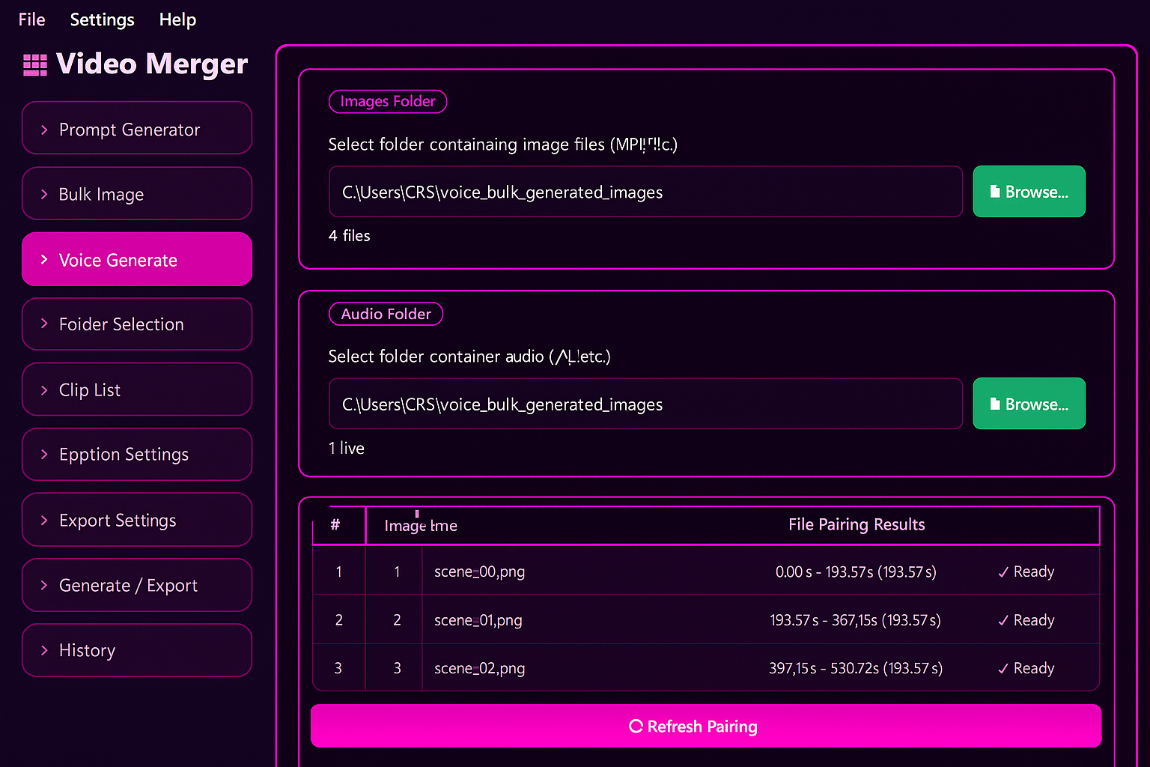The width and height of the screenshot is (1150, 767).
Task: Click the '397,15s - 530.72s' timing cell
Action: pyautogui.click(x=856, y=668)
